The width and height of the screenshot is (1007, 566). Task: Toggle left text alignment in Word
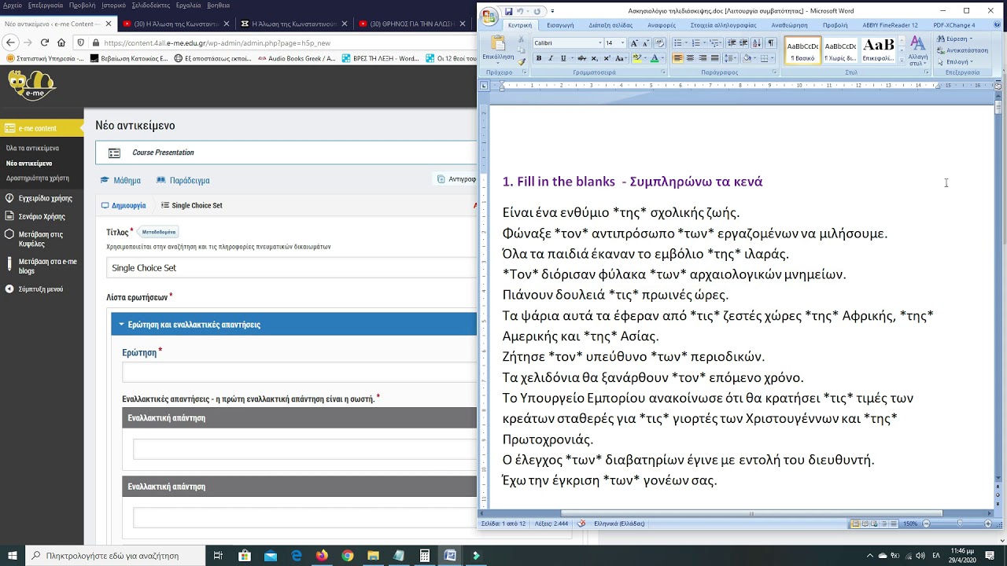[x=678, y=58]
